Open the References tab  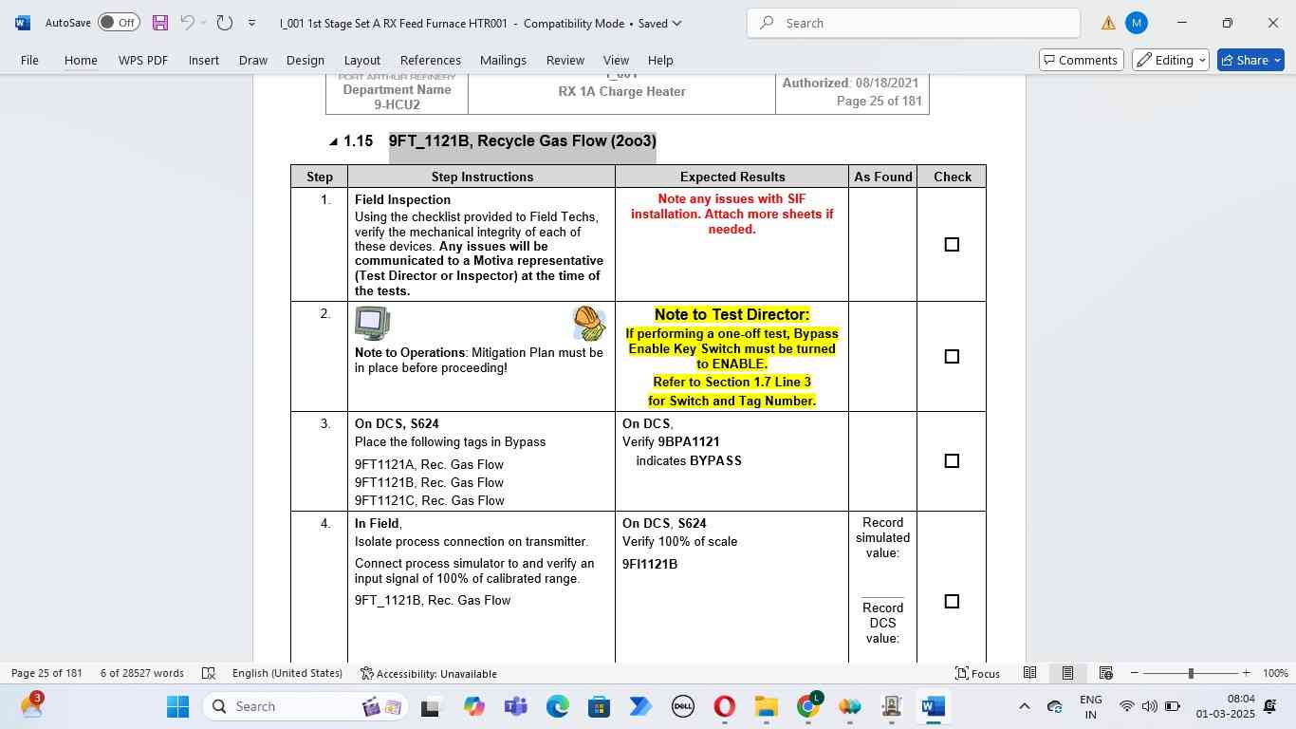431,60
